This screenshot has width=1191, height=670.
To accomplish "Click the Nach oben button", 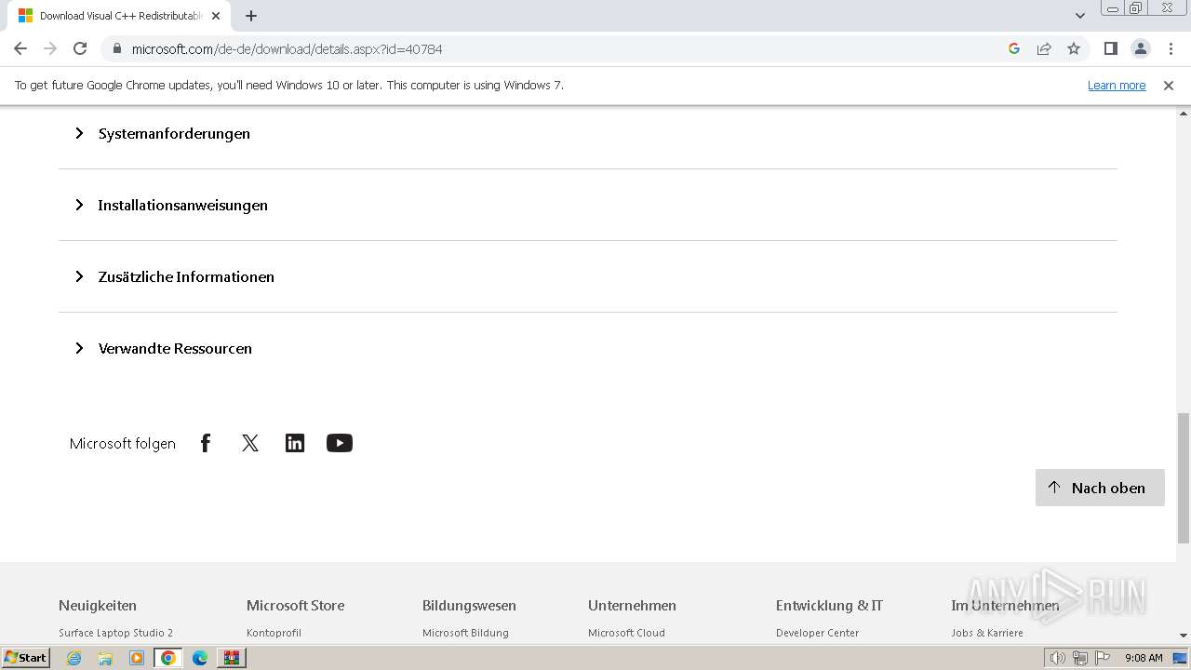I will (x=1100, y=488).
